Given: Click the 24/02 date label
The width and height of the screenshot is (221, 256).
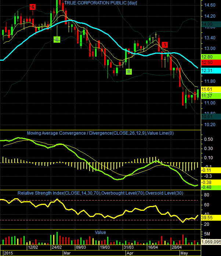Looking at the screenshot, I should point(57,247).
